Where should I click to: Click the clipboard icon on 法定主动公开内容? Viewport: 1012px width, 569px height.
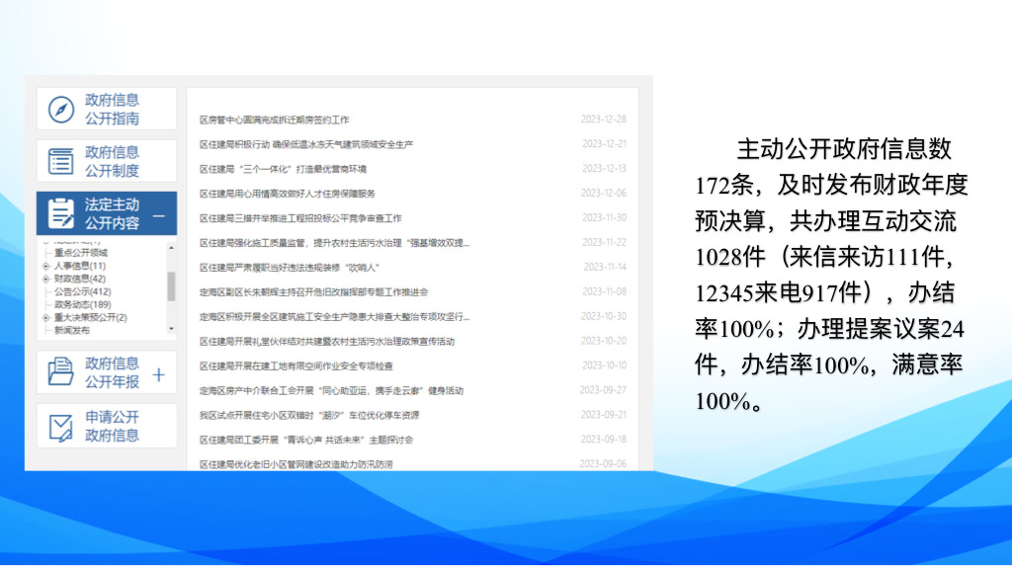tap(61, 213)
